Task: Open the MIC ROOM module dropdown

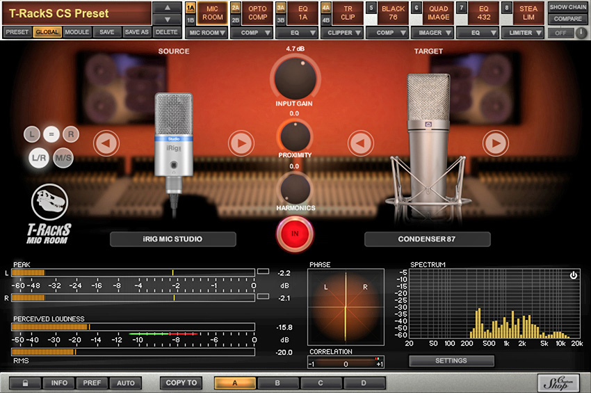Action: 207,33
